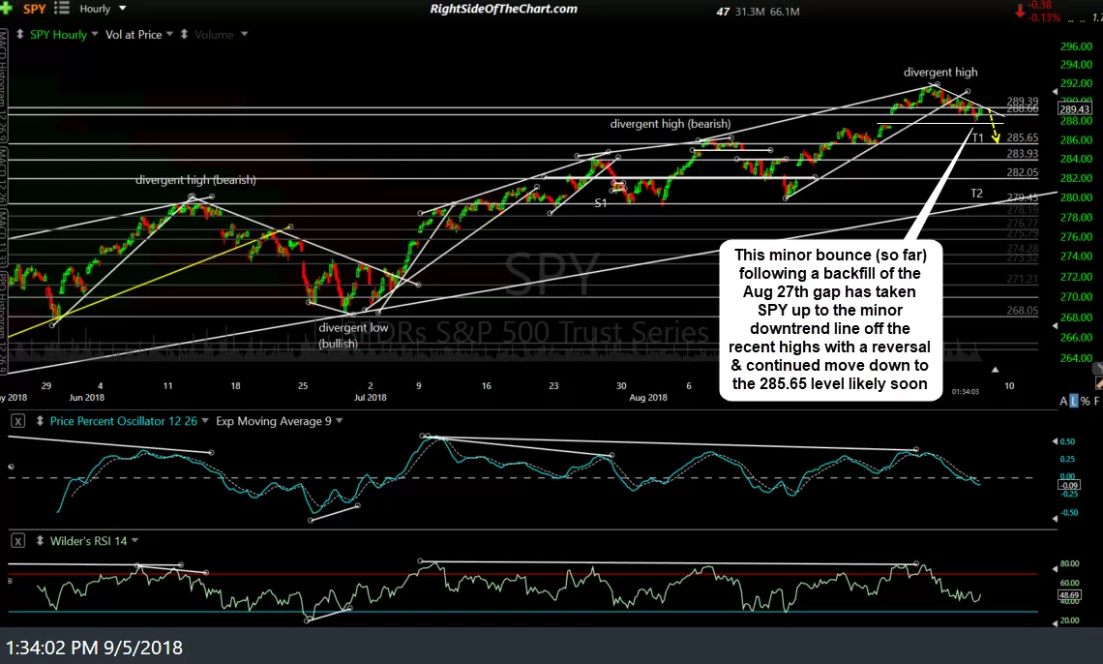Click the scale arrow near 292.00
Image resolution: width=1103 pixels, height=664 pixels.
click(x=1055, y=91)
